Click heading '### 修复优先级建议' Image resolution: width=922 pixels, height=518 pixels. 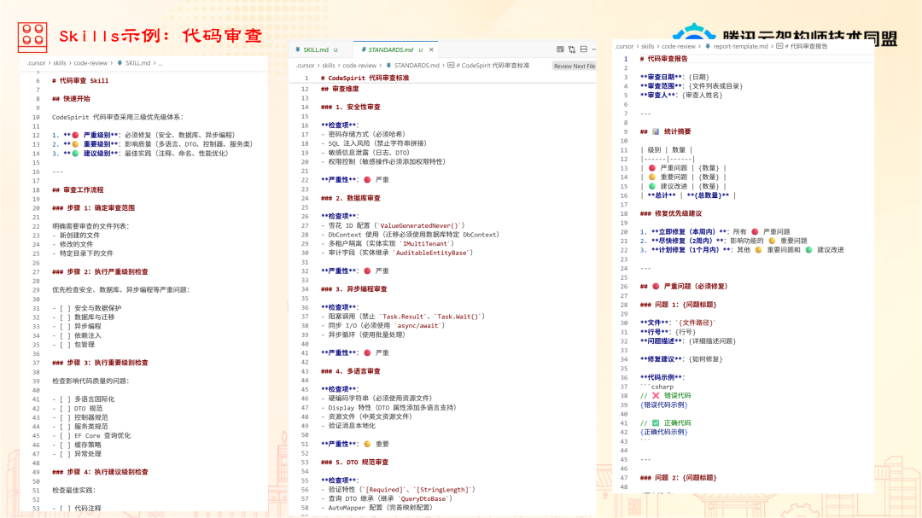pos(671,213)
